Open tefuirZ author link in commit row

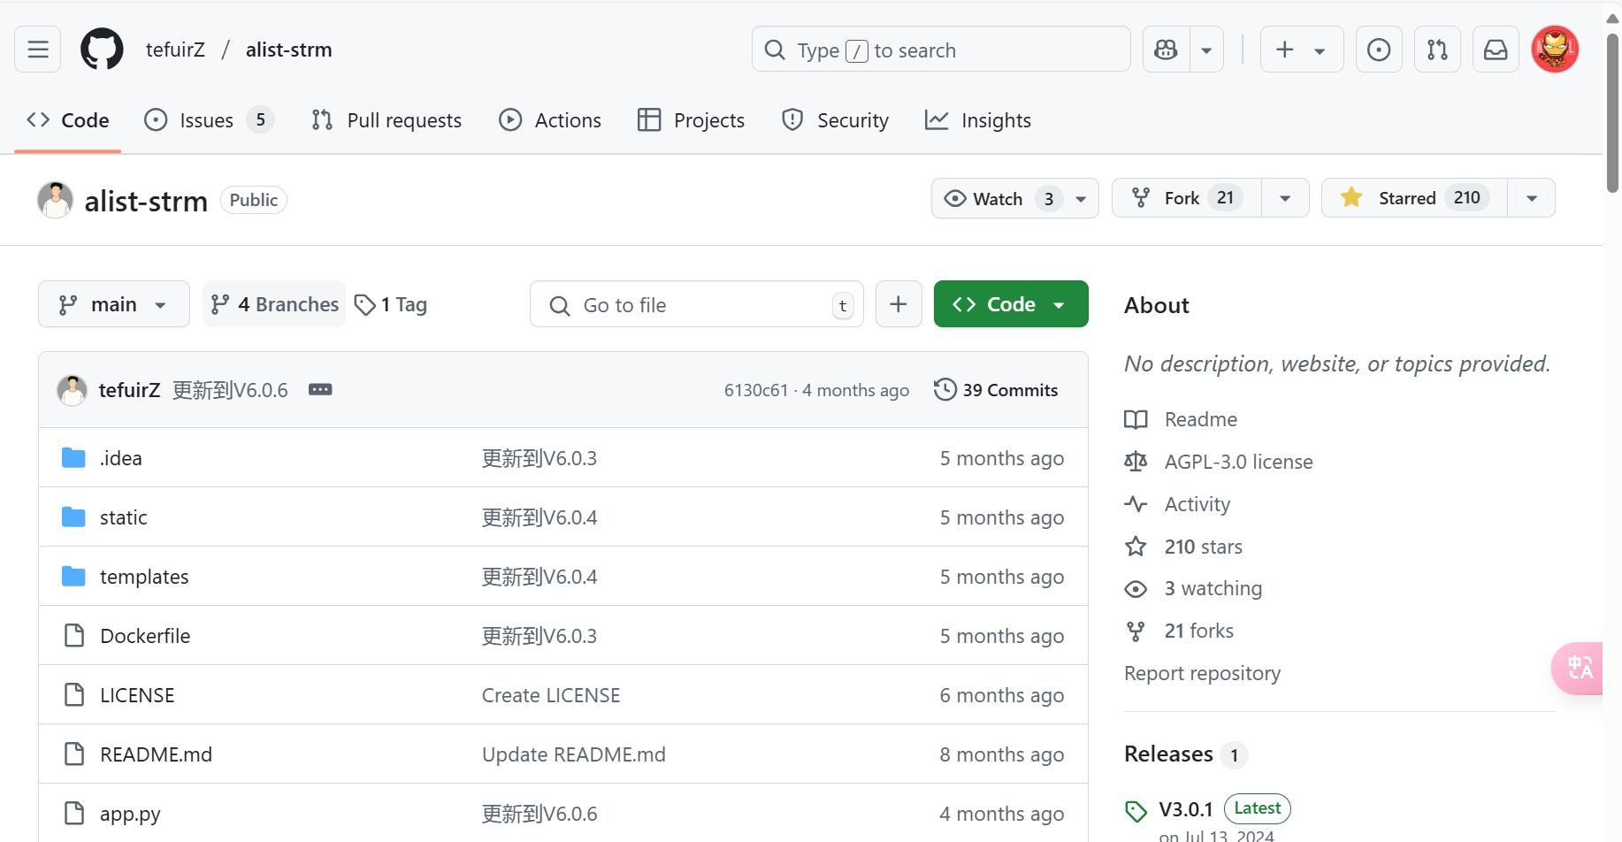coord(129,390)
